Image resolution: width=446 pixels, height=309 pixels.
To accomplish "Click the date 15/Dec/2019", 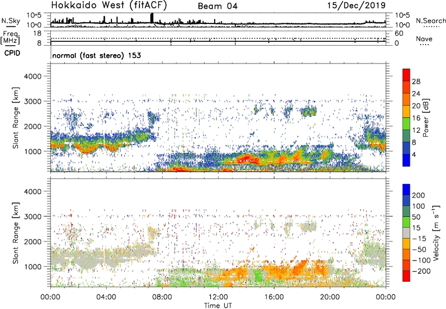I will pos(356,5).
